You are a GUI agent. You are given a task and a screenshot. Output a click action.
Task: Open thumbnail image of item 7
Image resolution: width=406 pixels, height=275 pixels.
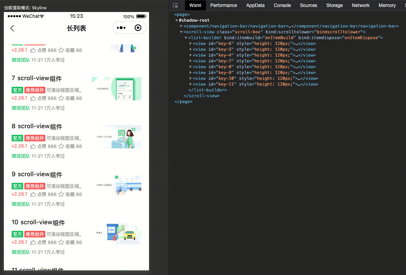116,89
